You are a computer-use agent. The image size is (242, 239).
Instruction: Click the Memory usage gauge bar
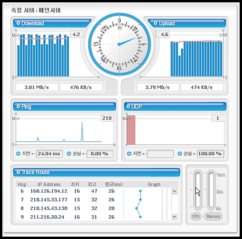coord(211,190)
